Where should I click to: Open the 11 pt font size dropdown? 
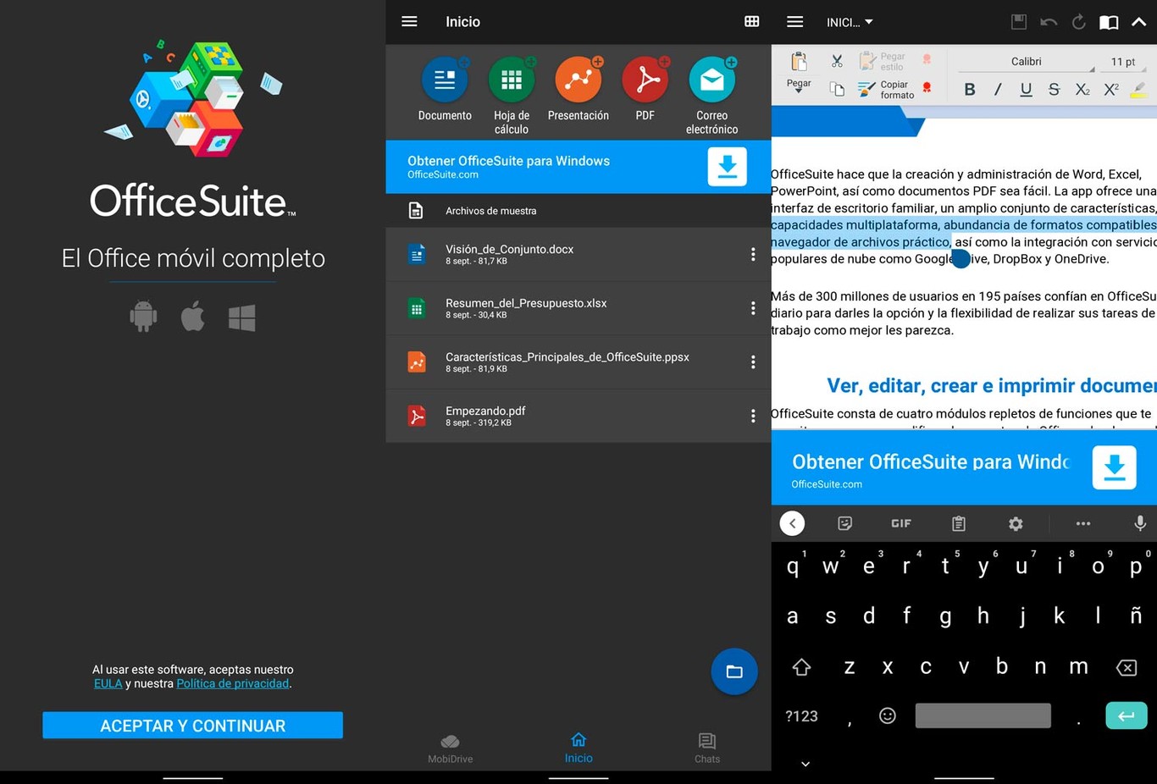1124,61
